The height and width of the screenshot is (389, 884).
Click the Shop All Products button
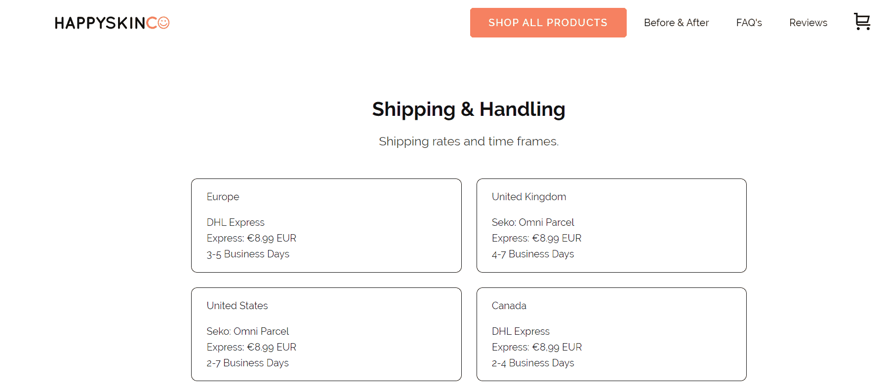[x=548, y=23]
